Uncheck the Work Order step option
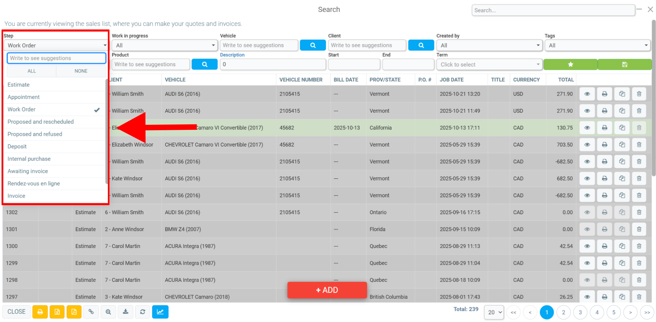The width and height of the screenshot is (656, 322). coord(54,109)
